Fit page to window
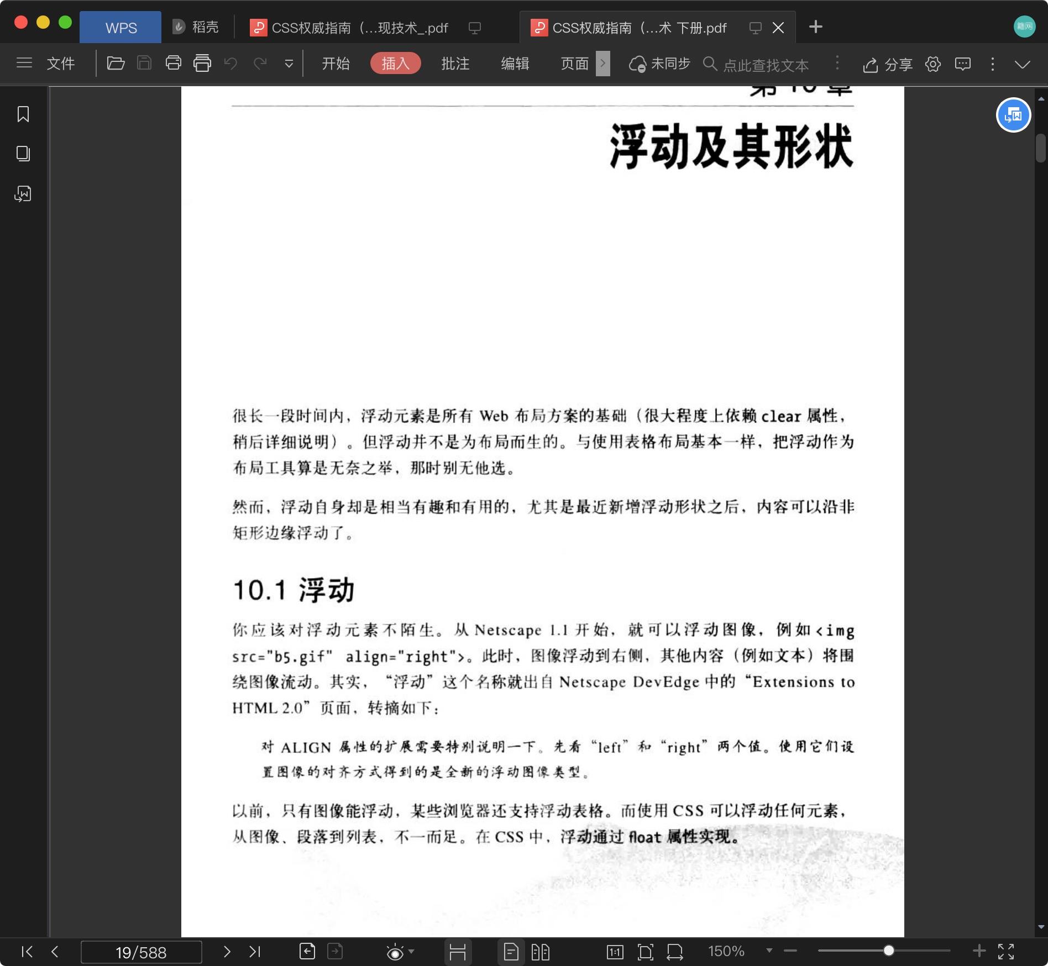 point(645,952)
